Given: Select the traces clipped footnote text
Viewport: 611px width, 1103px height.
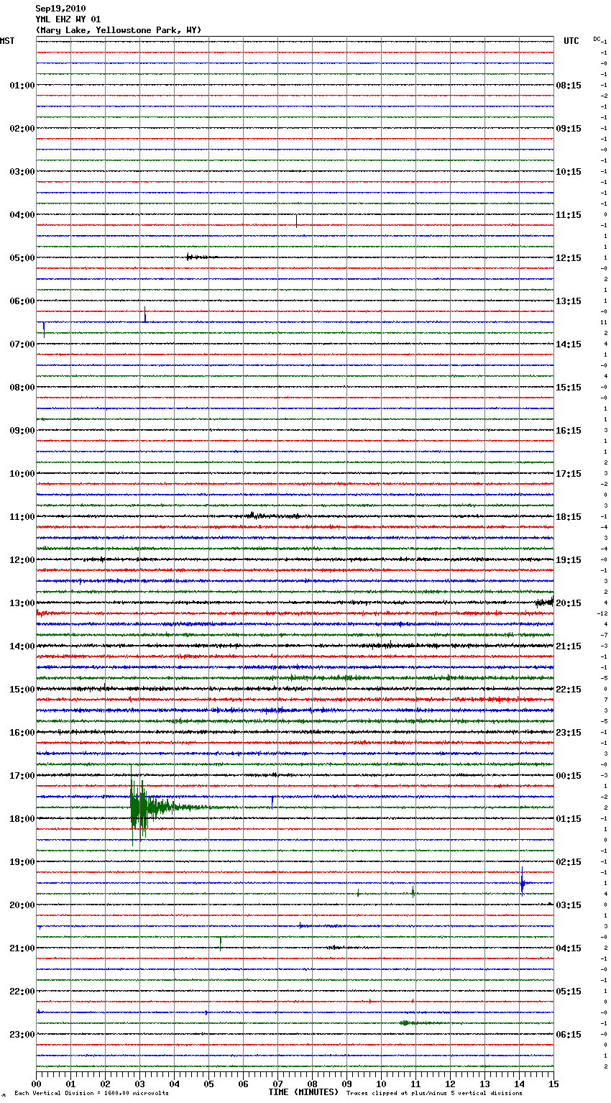Looking at the screenshot, I should coord(434,1094).
